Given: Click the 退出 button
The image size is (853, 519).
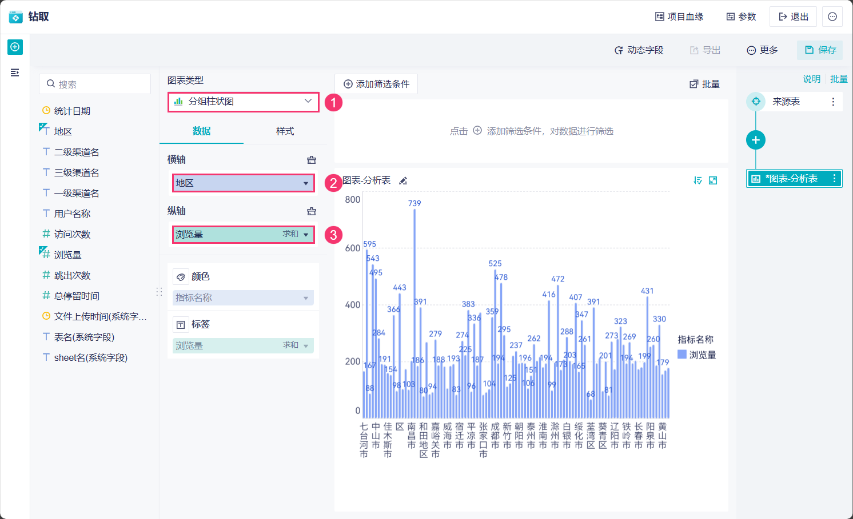Looking at the screenshot, I should (794, 17).
